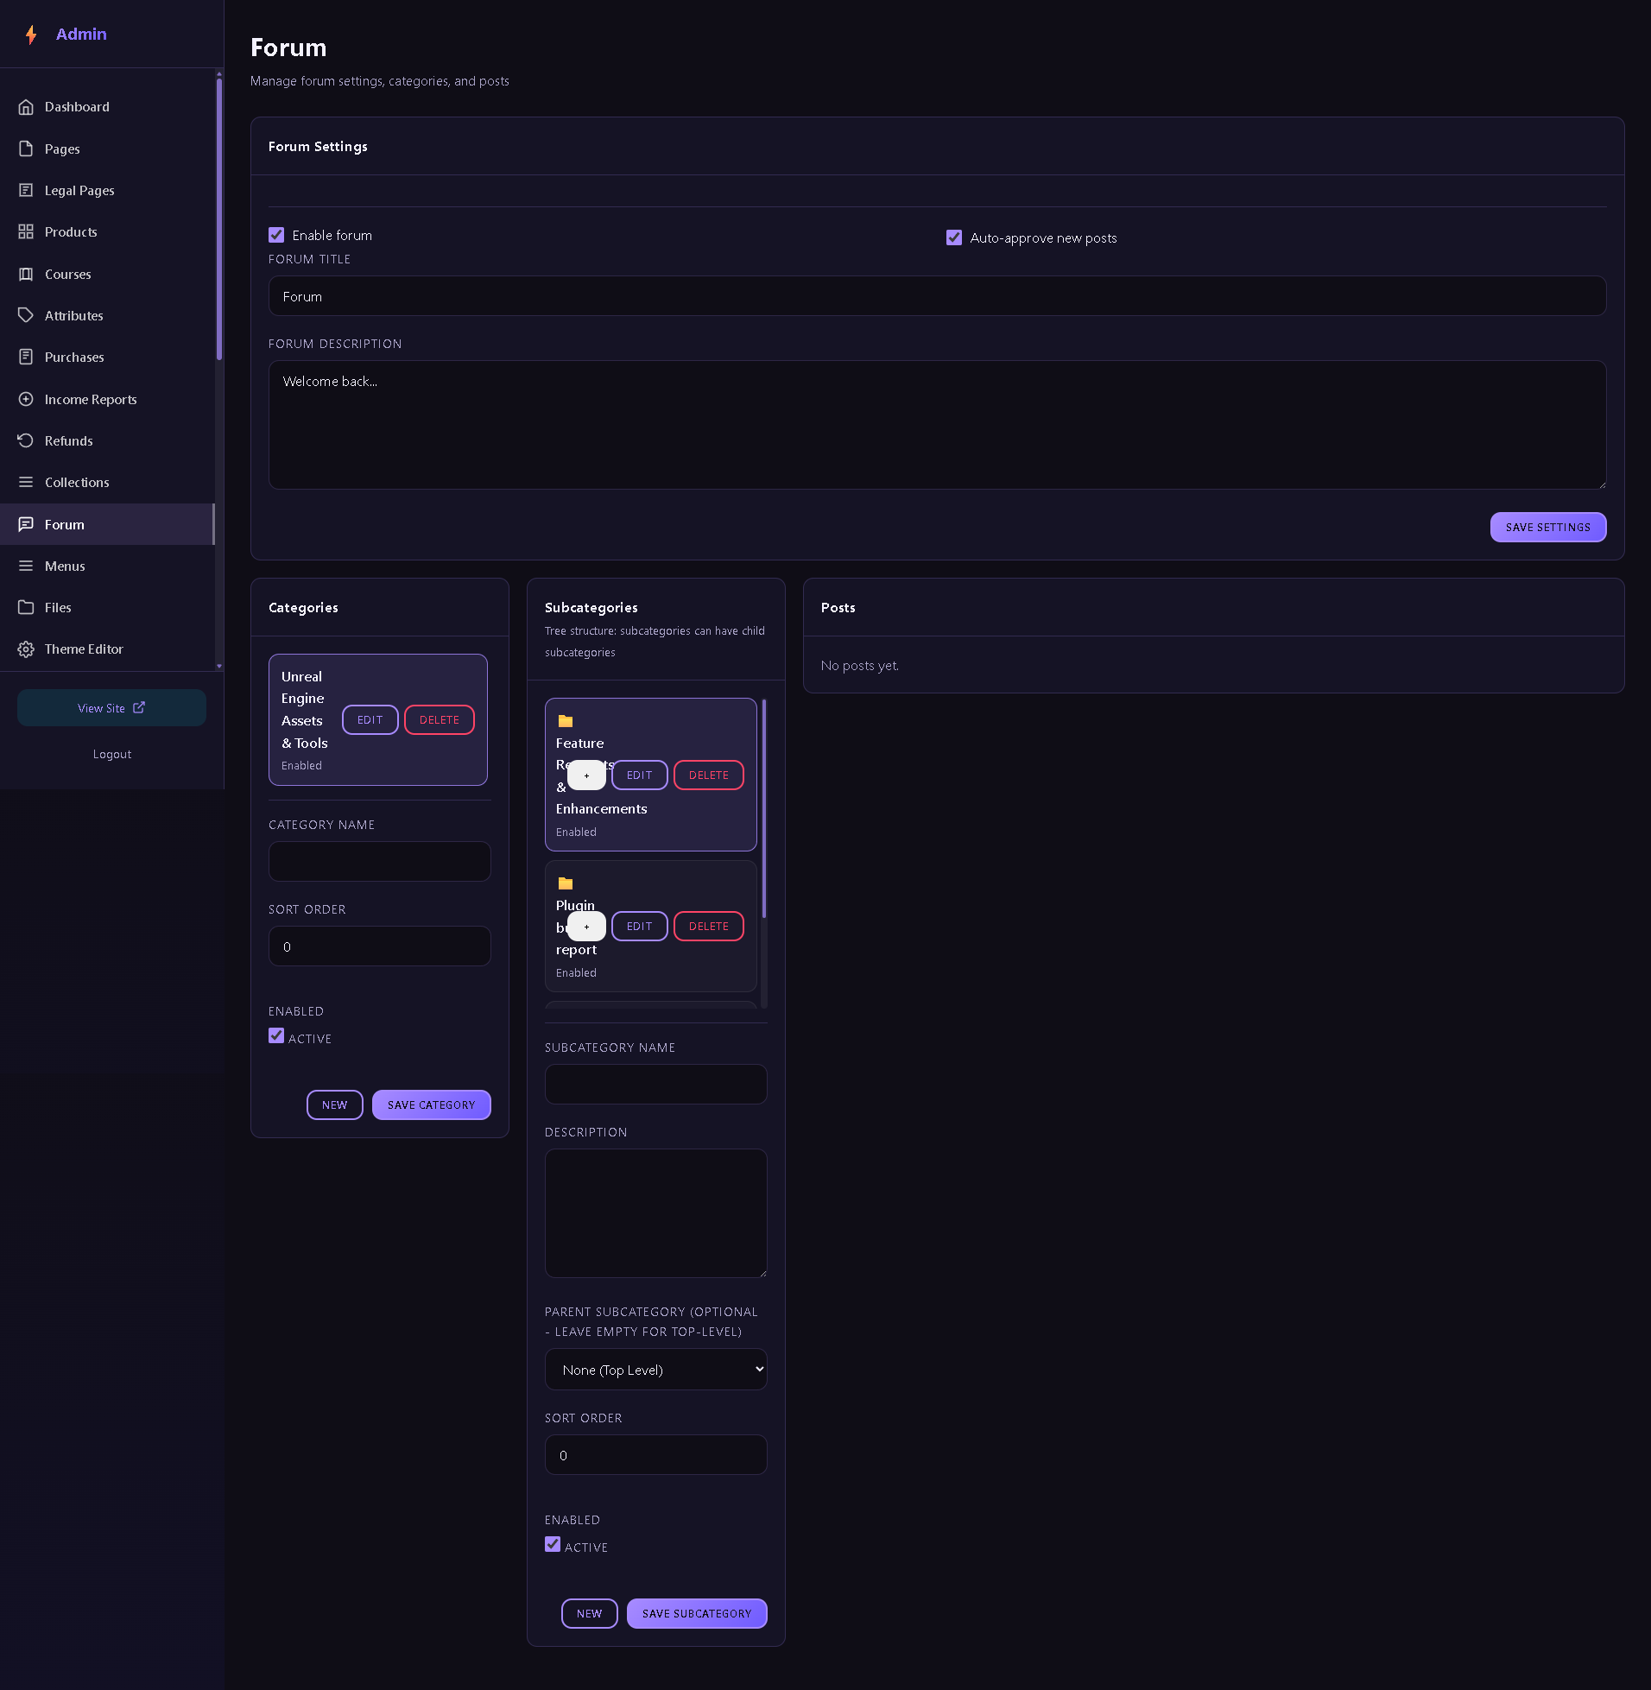
Task: Click the Refunds undo arrow icon
Action: click(26, 440)
